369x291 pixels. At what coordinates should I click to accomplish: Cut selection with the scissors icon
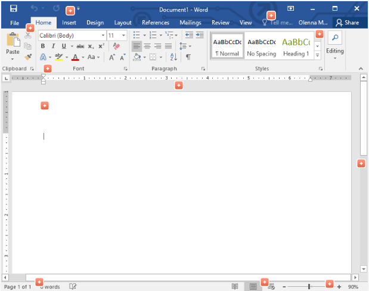(x=28, y=36)
